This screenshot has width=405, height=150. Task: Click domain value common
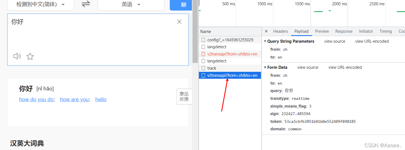(295, 129)
